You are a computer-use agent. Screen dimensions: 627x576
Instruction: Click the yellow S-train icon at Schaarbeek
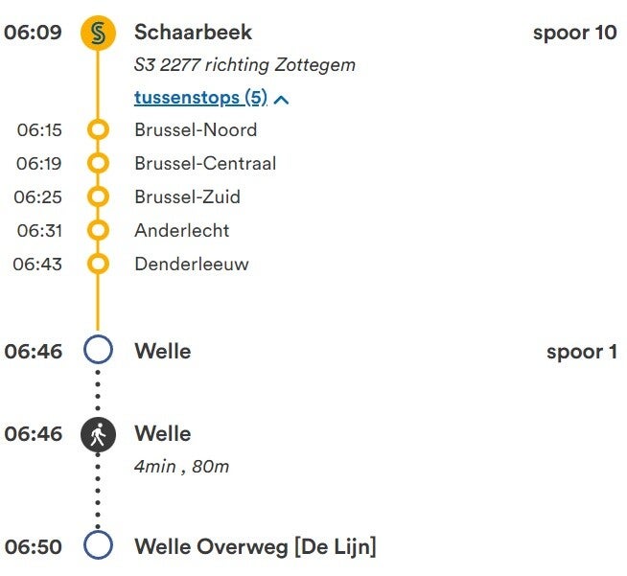(x=98, y=34)
